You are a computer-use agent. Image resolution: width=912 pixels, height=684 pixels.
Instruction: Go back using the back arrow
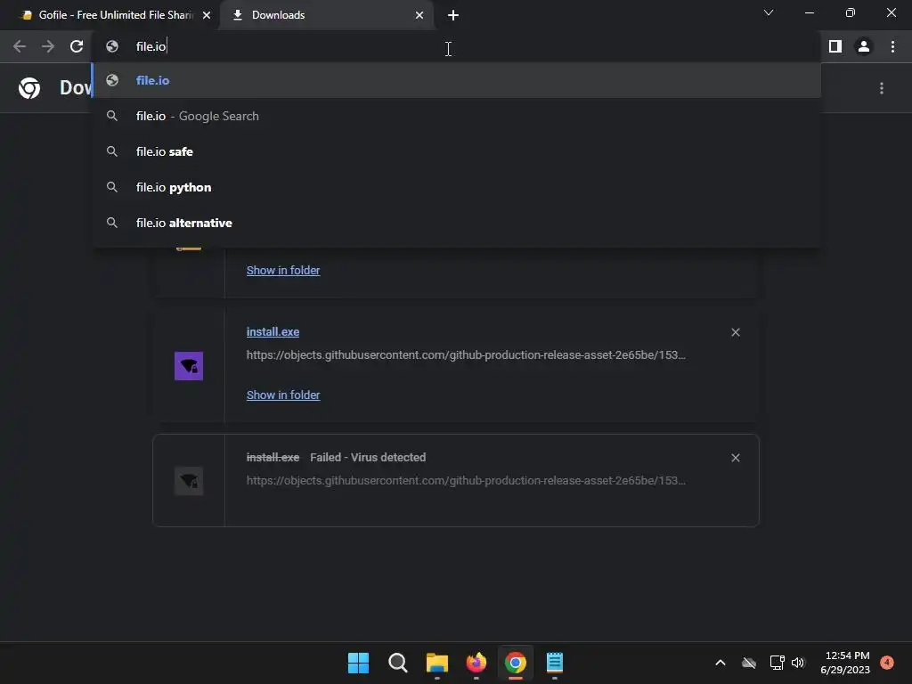tap(20, 46)
